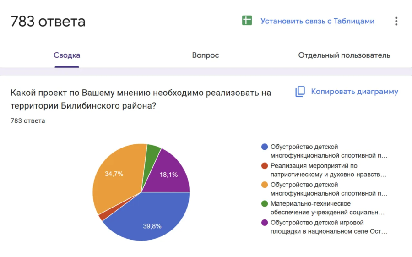The height and width of the screenshot is (257, 412).
Task: Click the green legend dot
Action: pyautogui.click(x=264, y=204)
